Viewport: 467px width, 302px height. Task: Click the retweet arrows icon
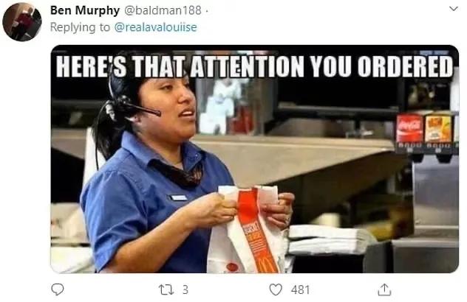(x=166, y=289)
